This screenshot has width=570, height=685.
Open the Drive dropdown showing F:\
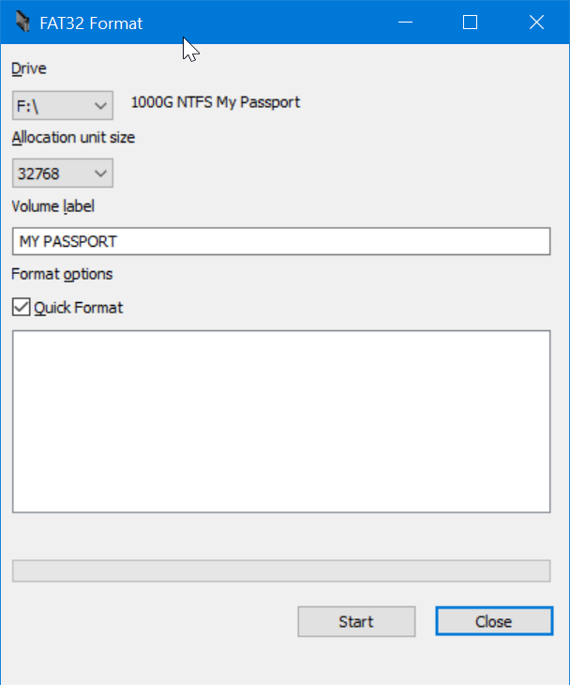click(x=62, y=105)
